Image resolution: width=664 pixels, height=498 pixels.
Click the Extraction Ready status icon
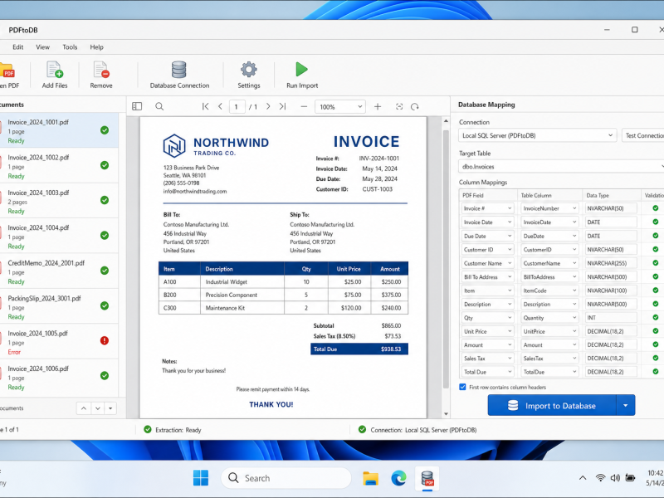coord(148,429)
